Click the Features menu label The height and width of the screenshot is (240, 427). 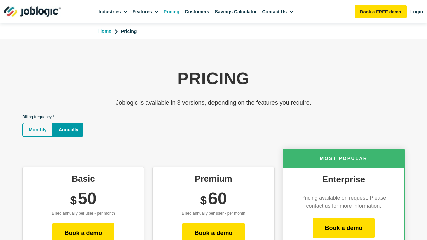142,12
